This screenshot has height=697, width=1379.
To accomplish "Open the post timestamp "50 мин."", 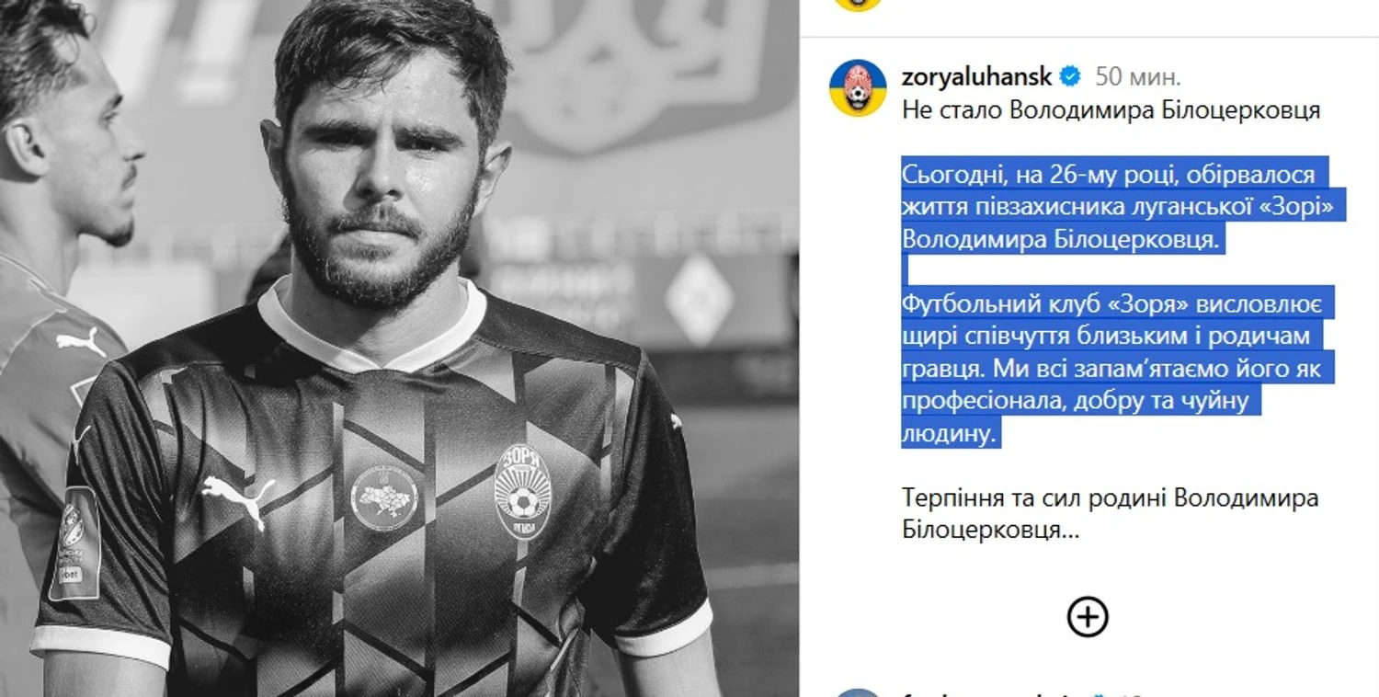I will (1138, 76).
